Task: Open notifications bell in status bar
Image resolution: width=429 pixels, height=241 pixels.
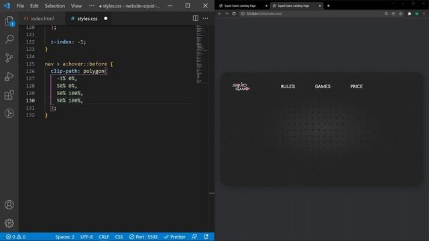Action: click(206, 237)
